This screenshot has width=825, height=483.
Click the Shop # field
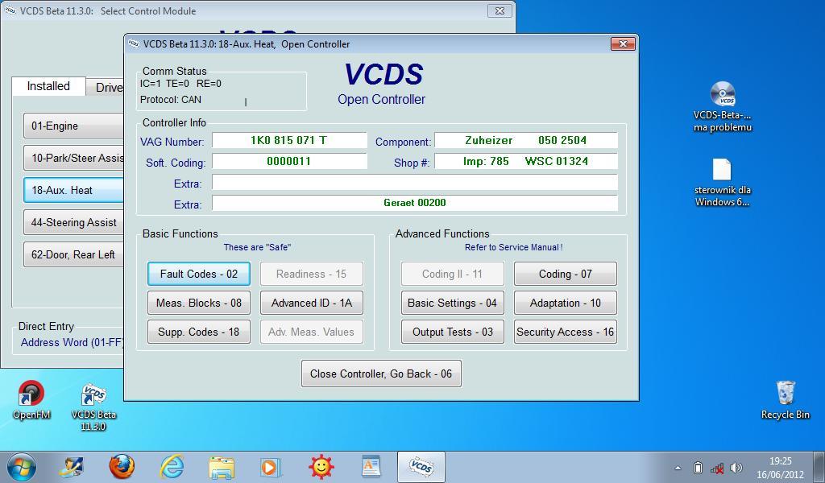click(525, 161)
